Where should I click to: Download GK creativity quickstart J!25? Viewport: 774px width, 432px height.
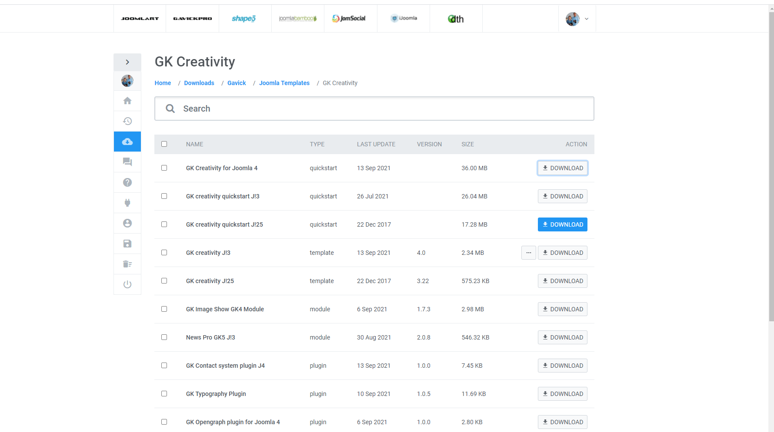pos(563,224)
